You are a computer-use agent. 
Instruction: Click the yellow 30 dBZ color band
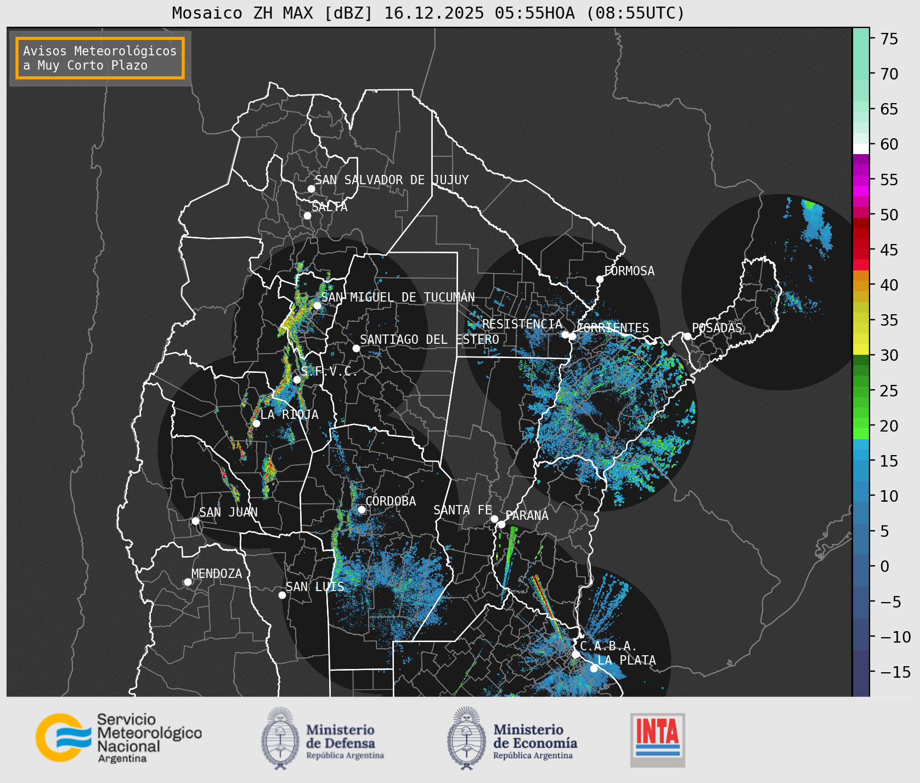pos(861,349)
